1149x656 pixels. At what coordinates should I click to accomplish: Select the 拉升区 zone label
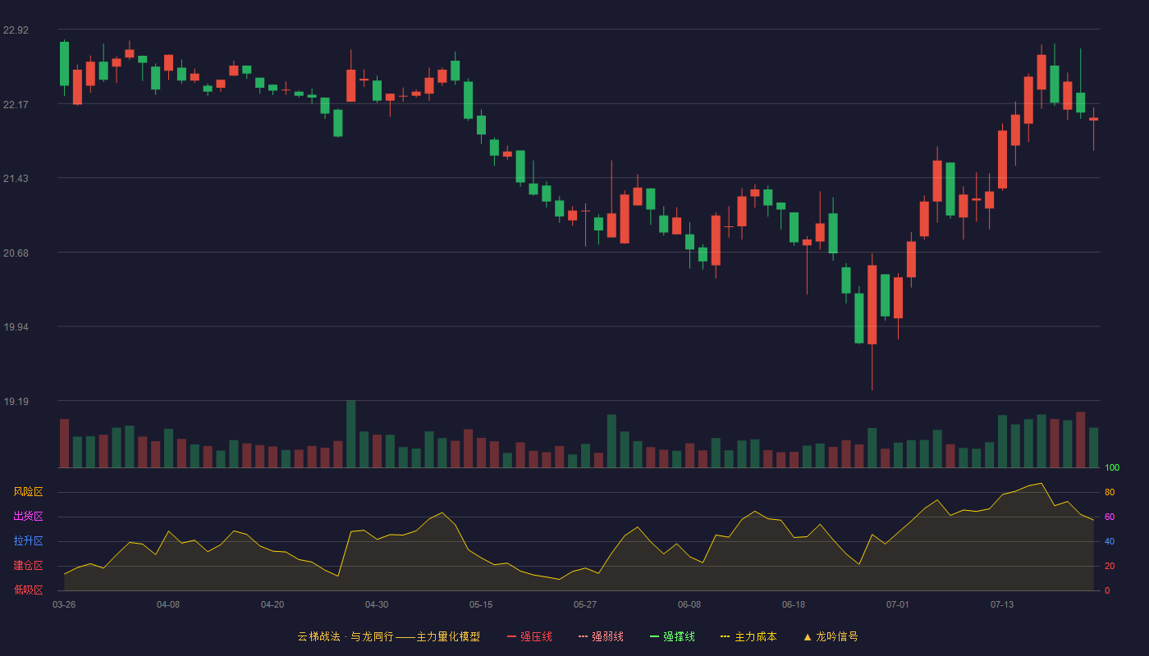28,541
